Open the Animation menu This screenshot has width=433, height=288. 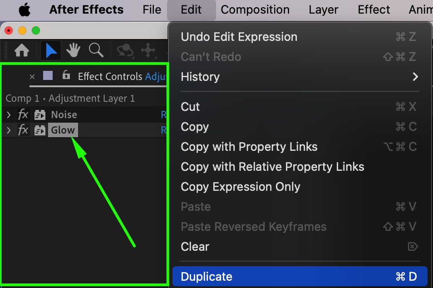[x=421, y=10]
